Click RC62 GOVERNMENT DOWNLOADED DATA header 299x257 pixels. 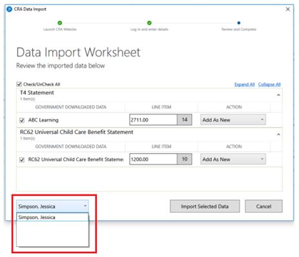(x=70, y=146)
